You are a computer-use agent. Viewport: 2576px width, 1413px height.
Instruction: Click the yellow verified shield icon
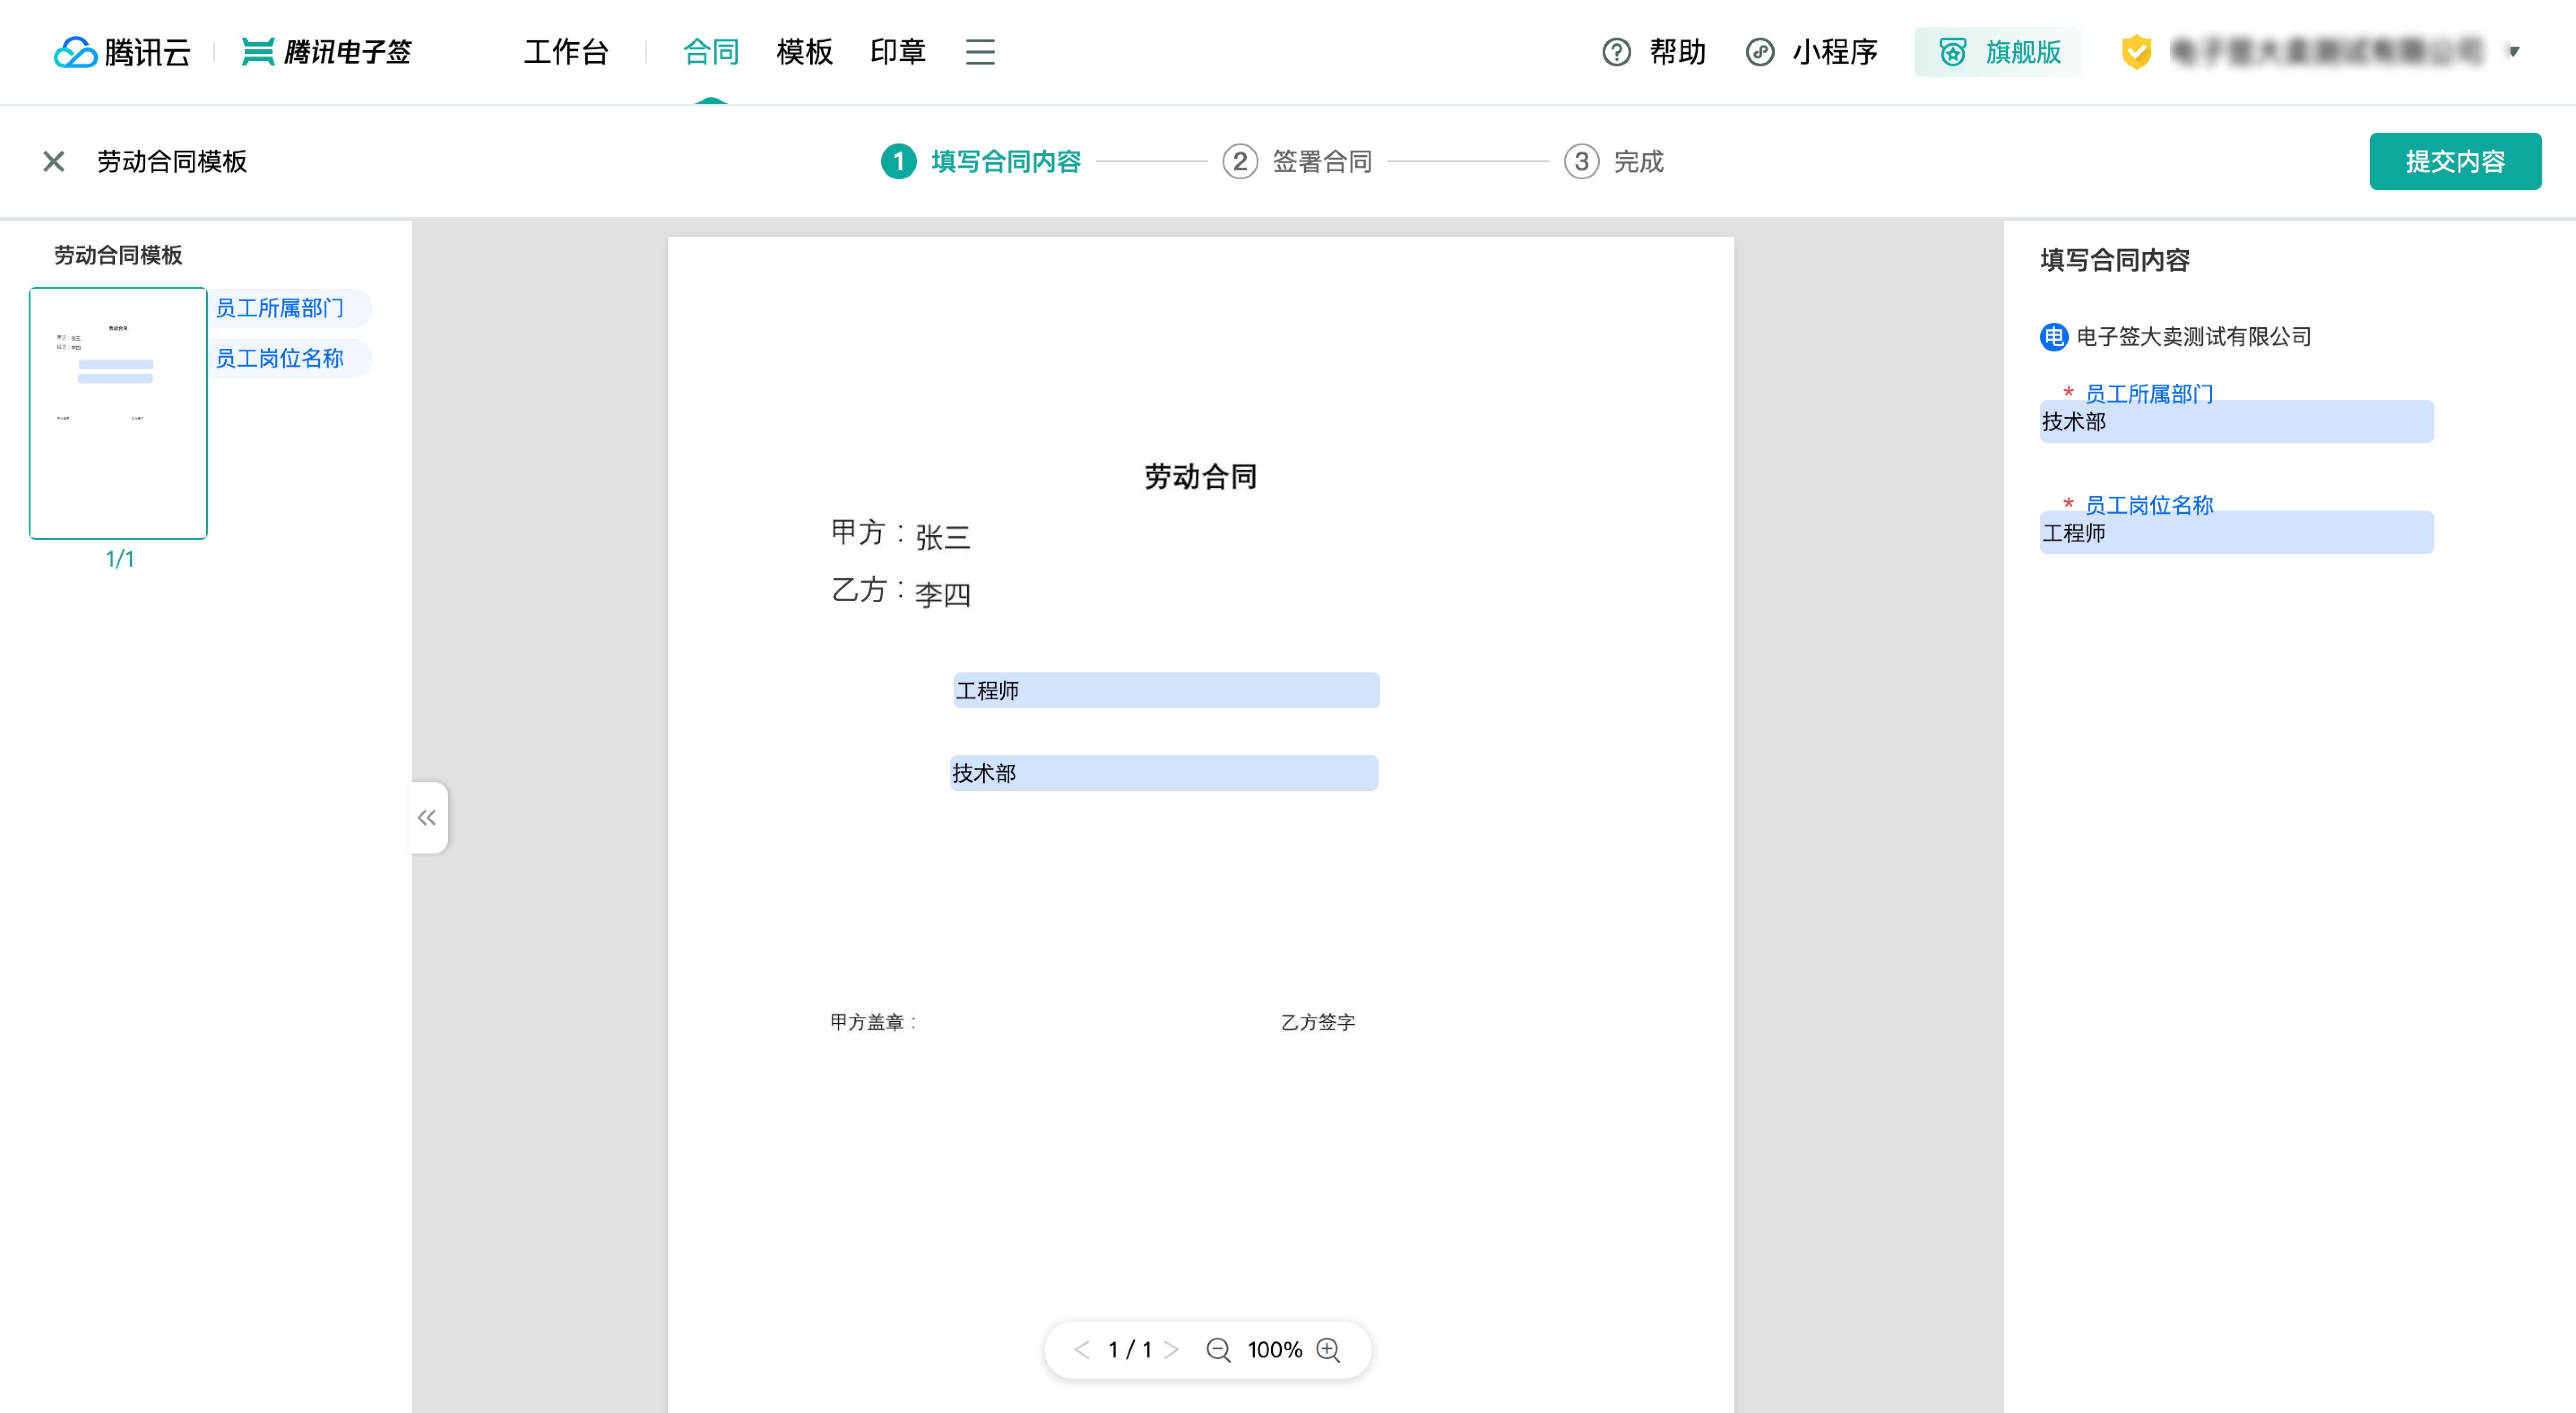click(x=2136, y=52)
